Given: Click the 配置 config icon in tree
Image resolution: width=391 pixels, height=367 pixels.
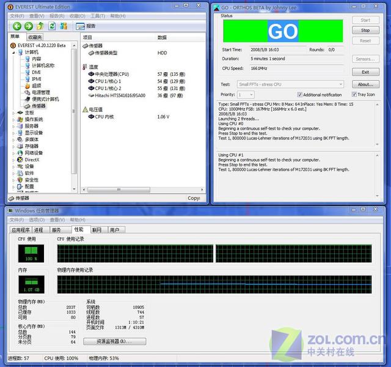Looking at the screenshot, I should (20, 187).
